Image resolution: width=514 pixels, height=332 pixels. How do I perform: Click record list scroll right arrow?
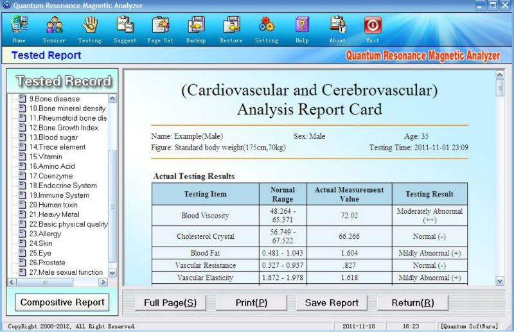(x=103, y=282)
